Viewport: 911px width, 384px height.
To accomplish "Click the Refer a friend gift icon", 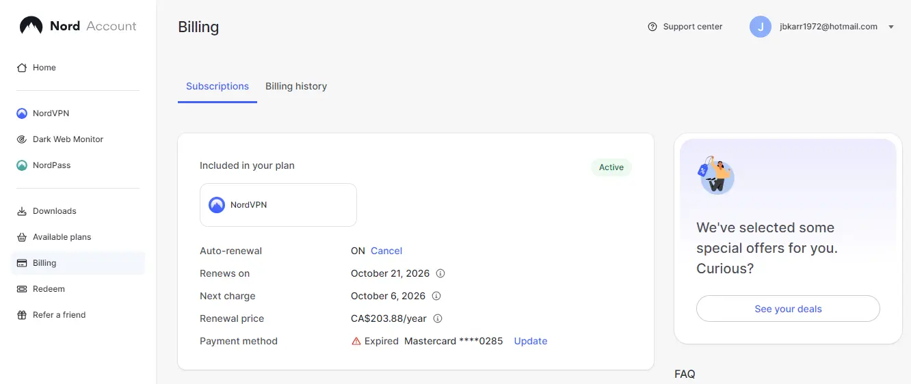I will click(22, 315).
